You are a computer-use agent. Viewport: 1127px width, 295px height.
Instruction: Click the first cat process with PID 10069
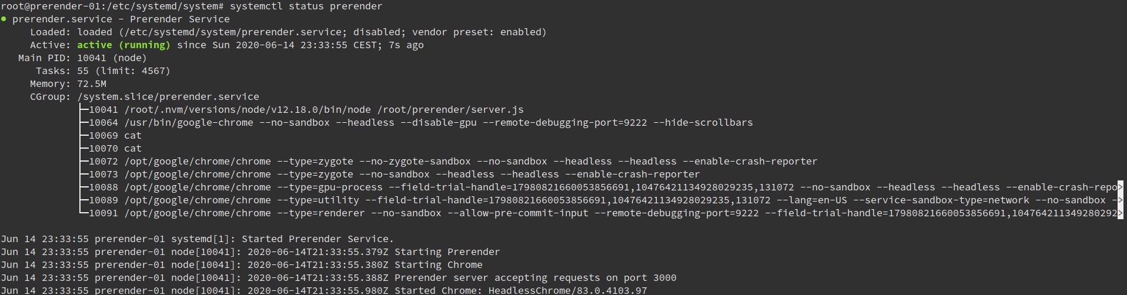(115, 135)
